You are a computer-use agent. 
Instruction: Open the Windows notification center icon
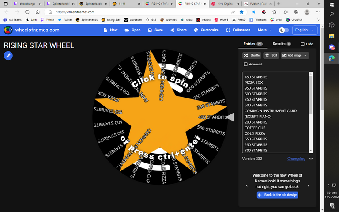pyautogui.click(x=332, y=205)
